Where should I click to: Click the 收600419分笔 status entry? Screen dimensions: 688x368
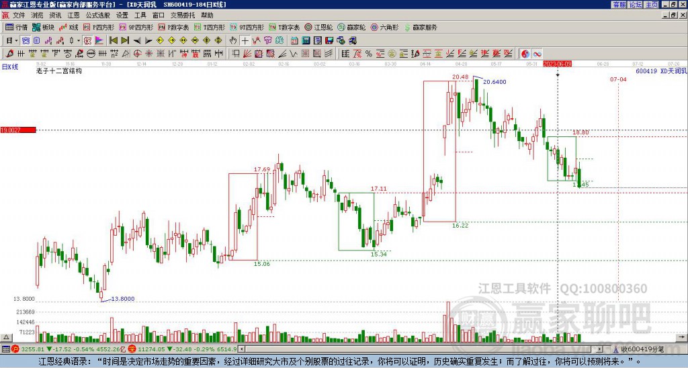642,349
